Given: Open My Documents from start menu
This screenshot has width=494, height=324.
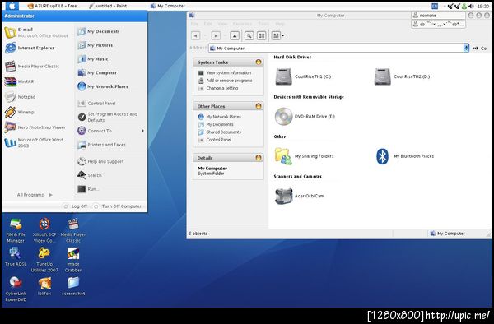Looking at the screenshot, I should click(x=99, y=31).
